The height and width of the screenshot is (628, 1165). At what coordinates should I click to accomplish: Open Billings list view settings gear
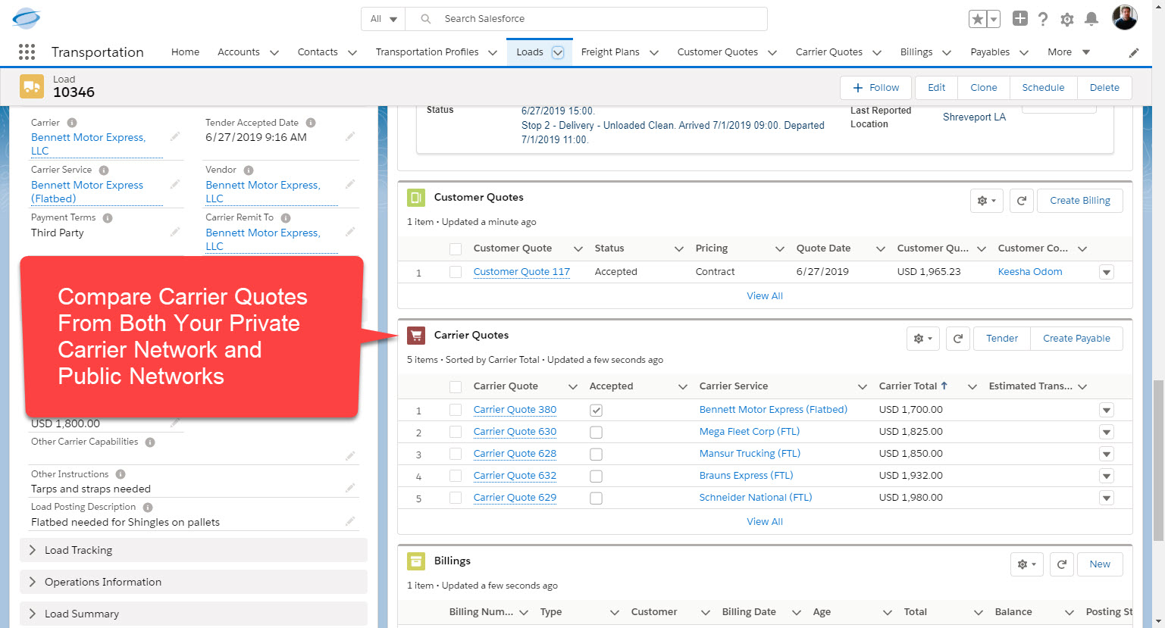(x=1026, y=564)
